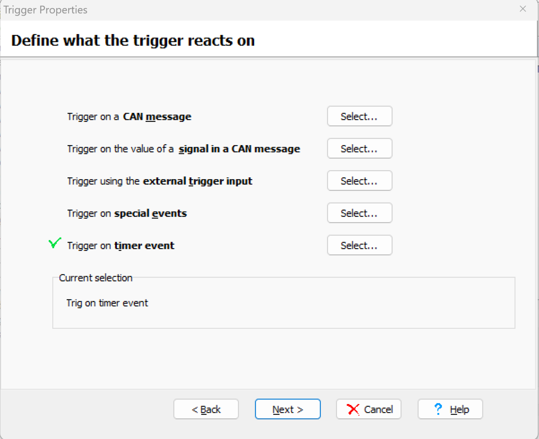539x439 pixels.
Task: Click the 'Define what the trigger reacts on' heading
Action: tap(133, 41)
